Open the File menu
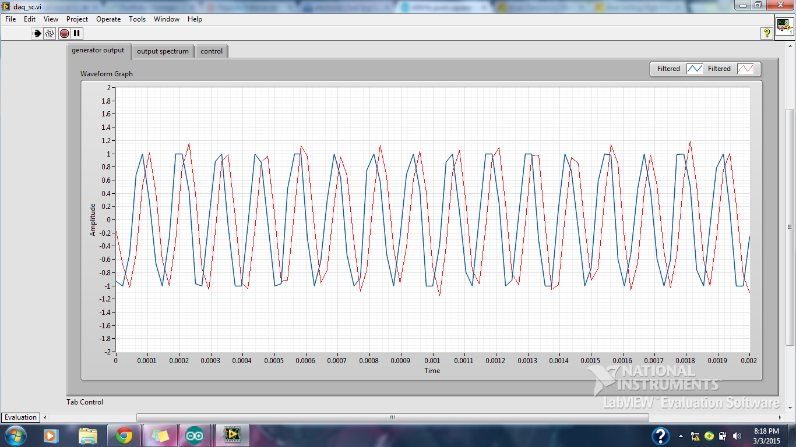 9,19
